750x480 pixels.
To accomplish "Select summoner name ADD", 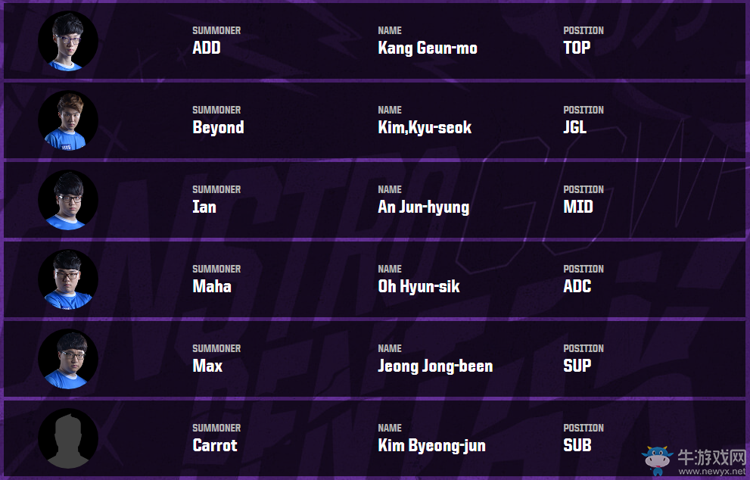I will click(207, 48).
